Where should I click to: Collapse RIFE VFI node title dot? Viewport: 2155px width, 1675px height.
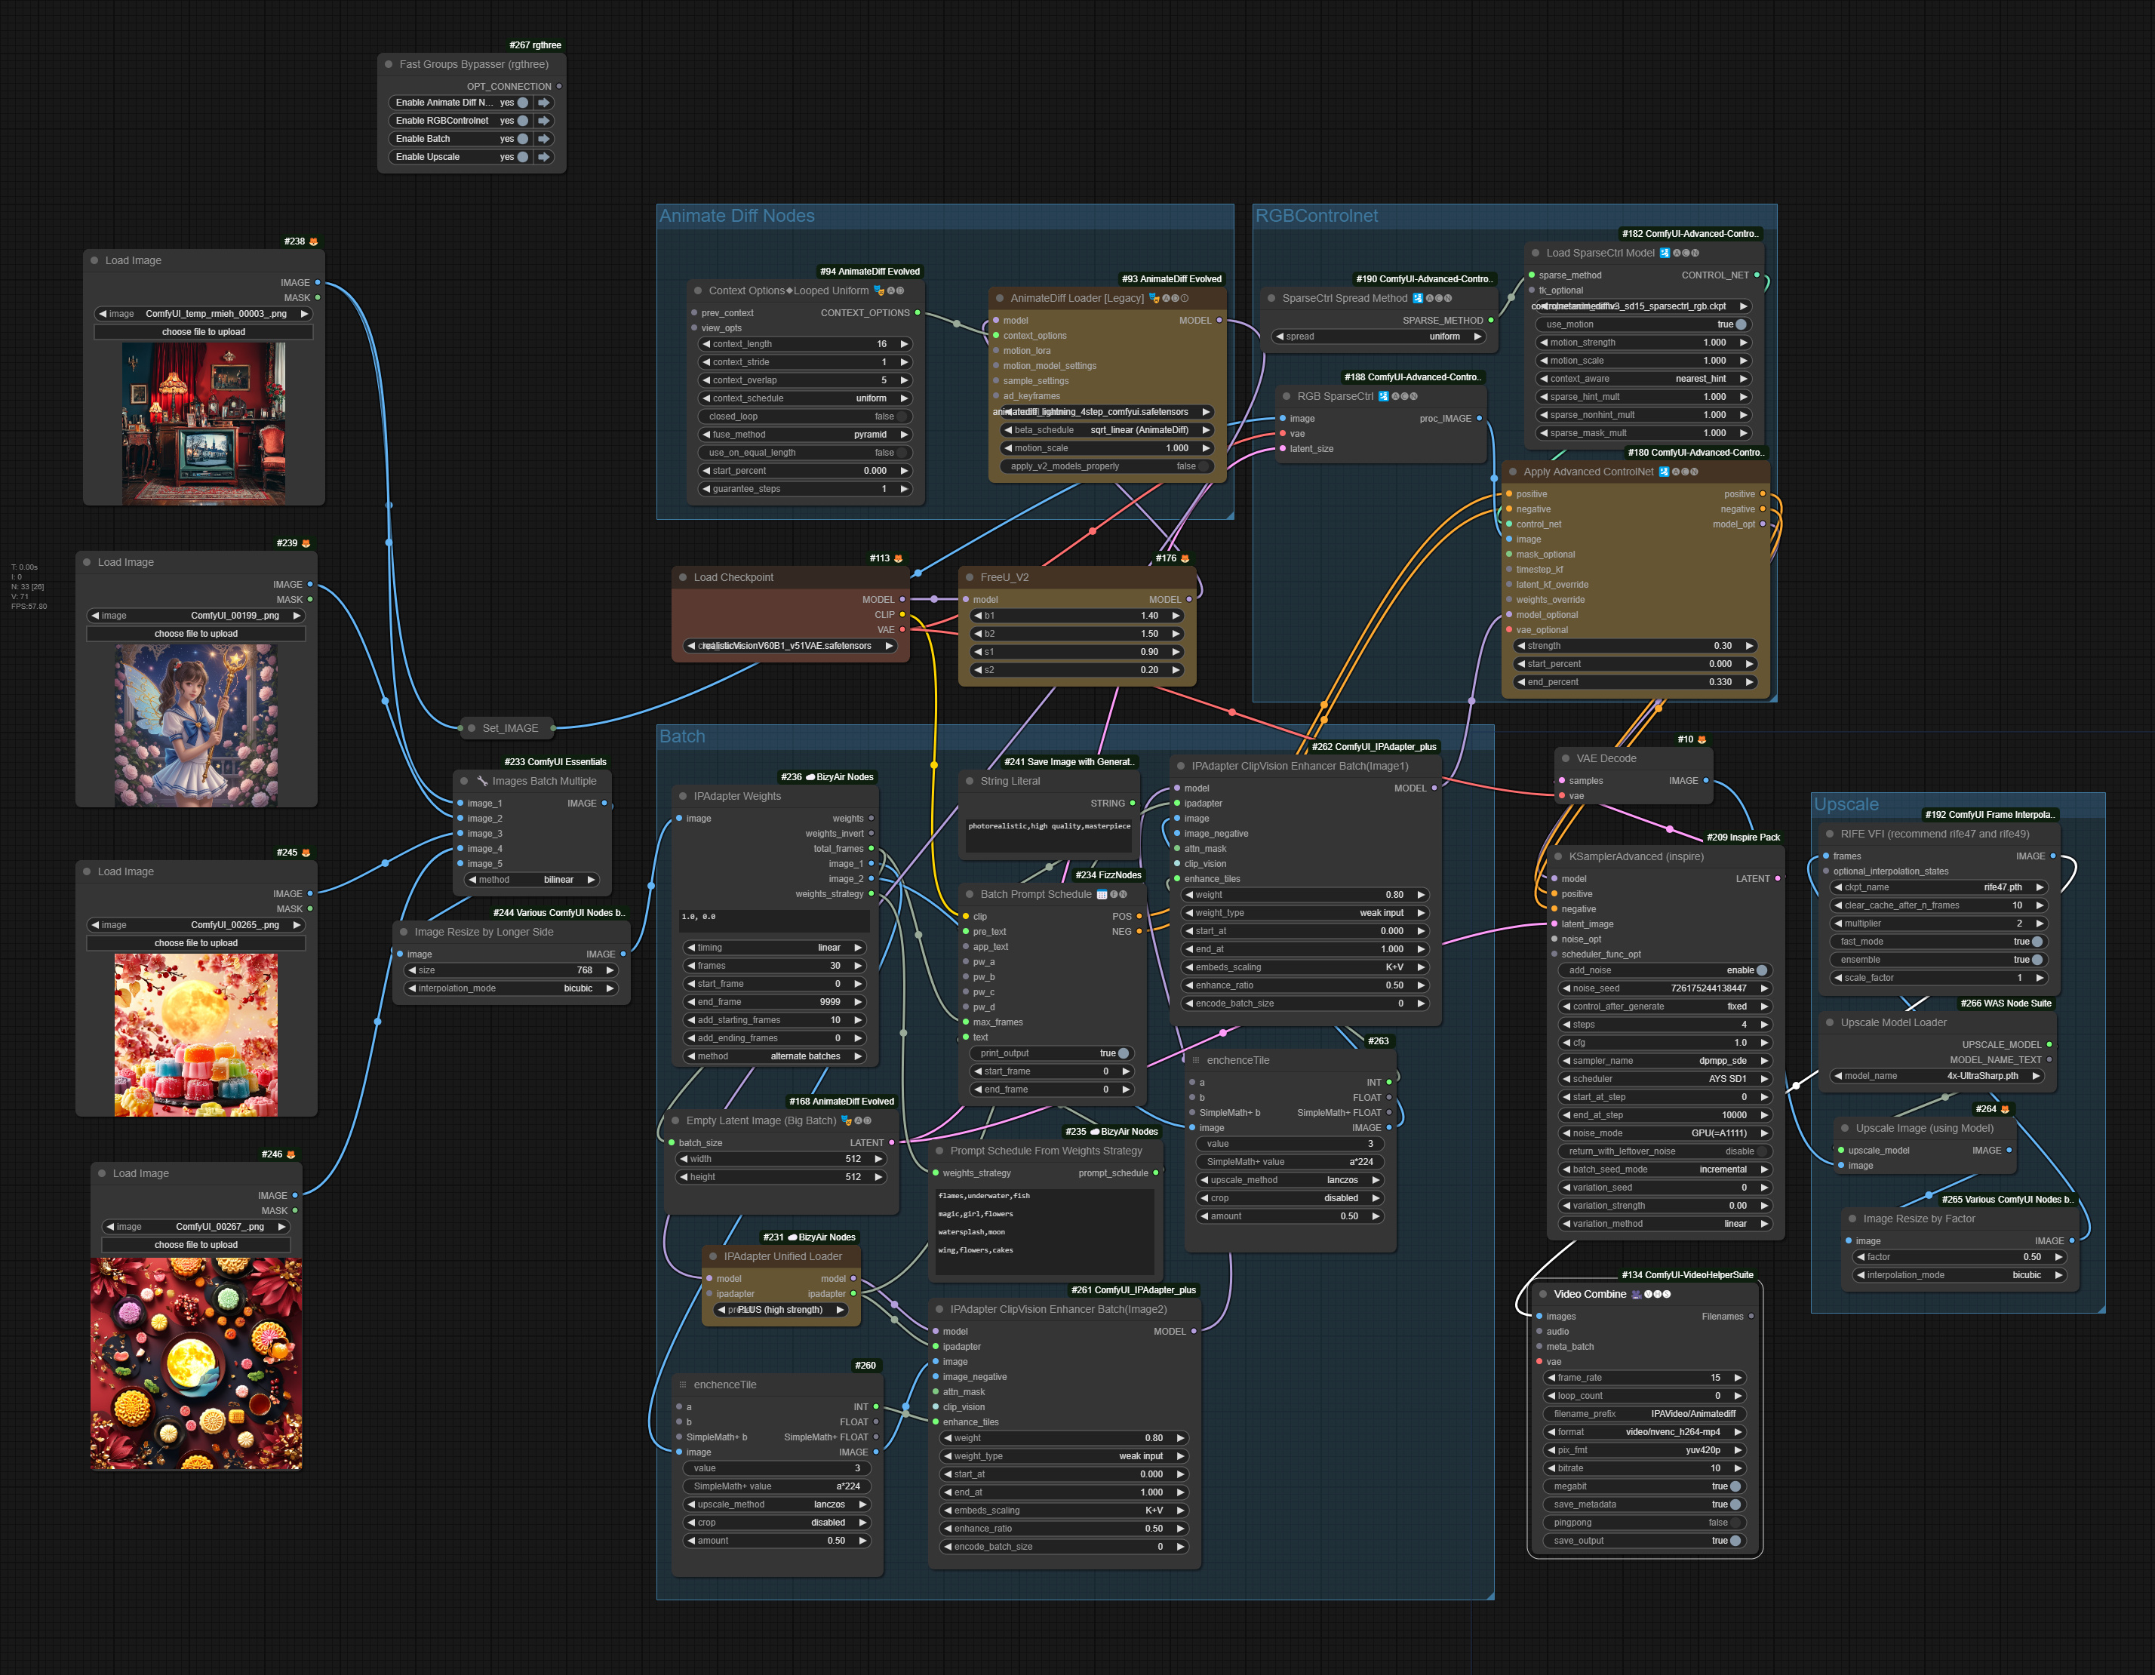point(1829,834)
